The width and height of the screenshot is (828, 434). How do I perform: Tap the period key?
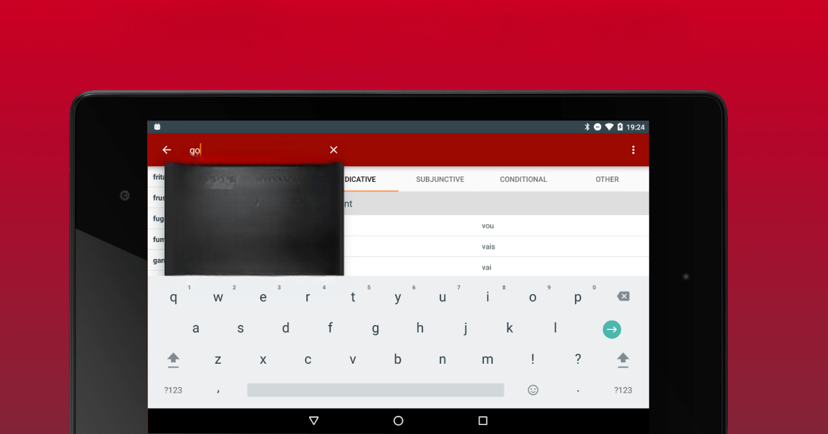pos(578,390)
